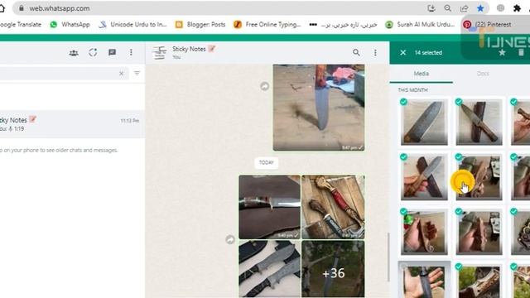530x298 pixels.
Task: Click the share page icon in address bar
Action: (464, 8)
